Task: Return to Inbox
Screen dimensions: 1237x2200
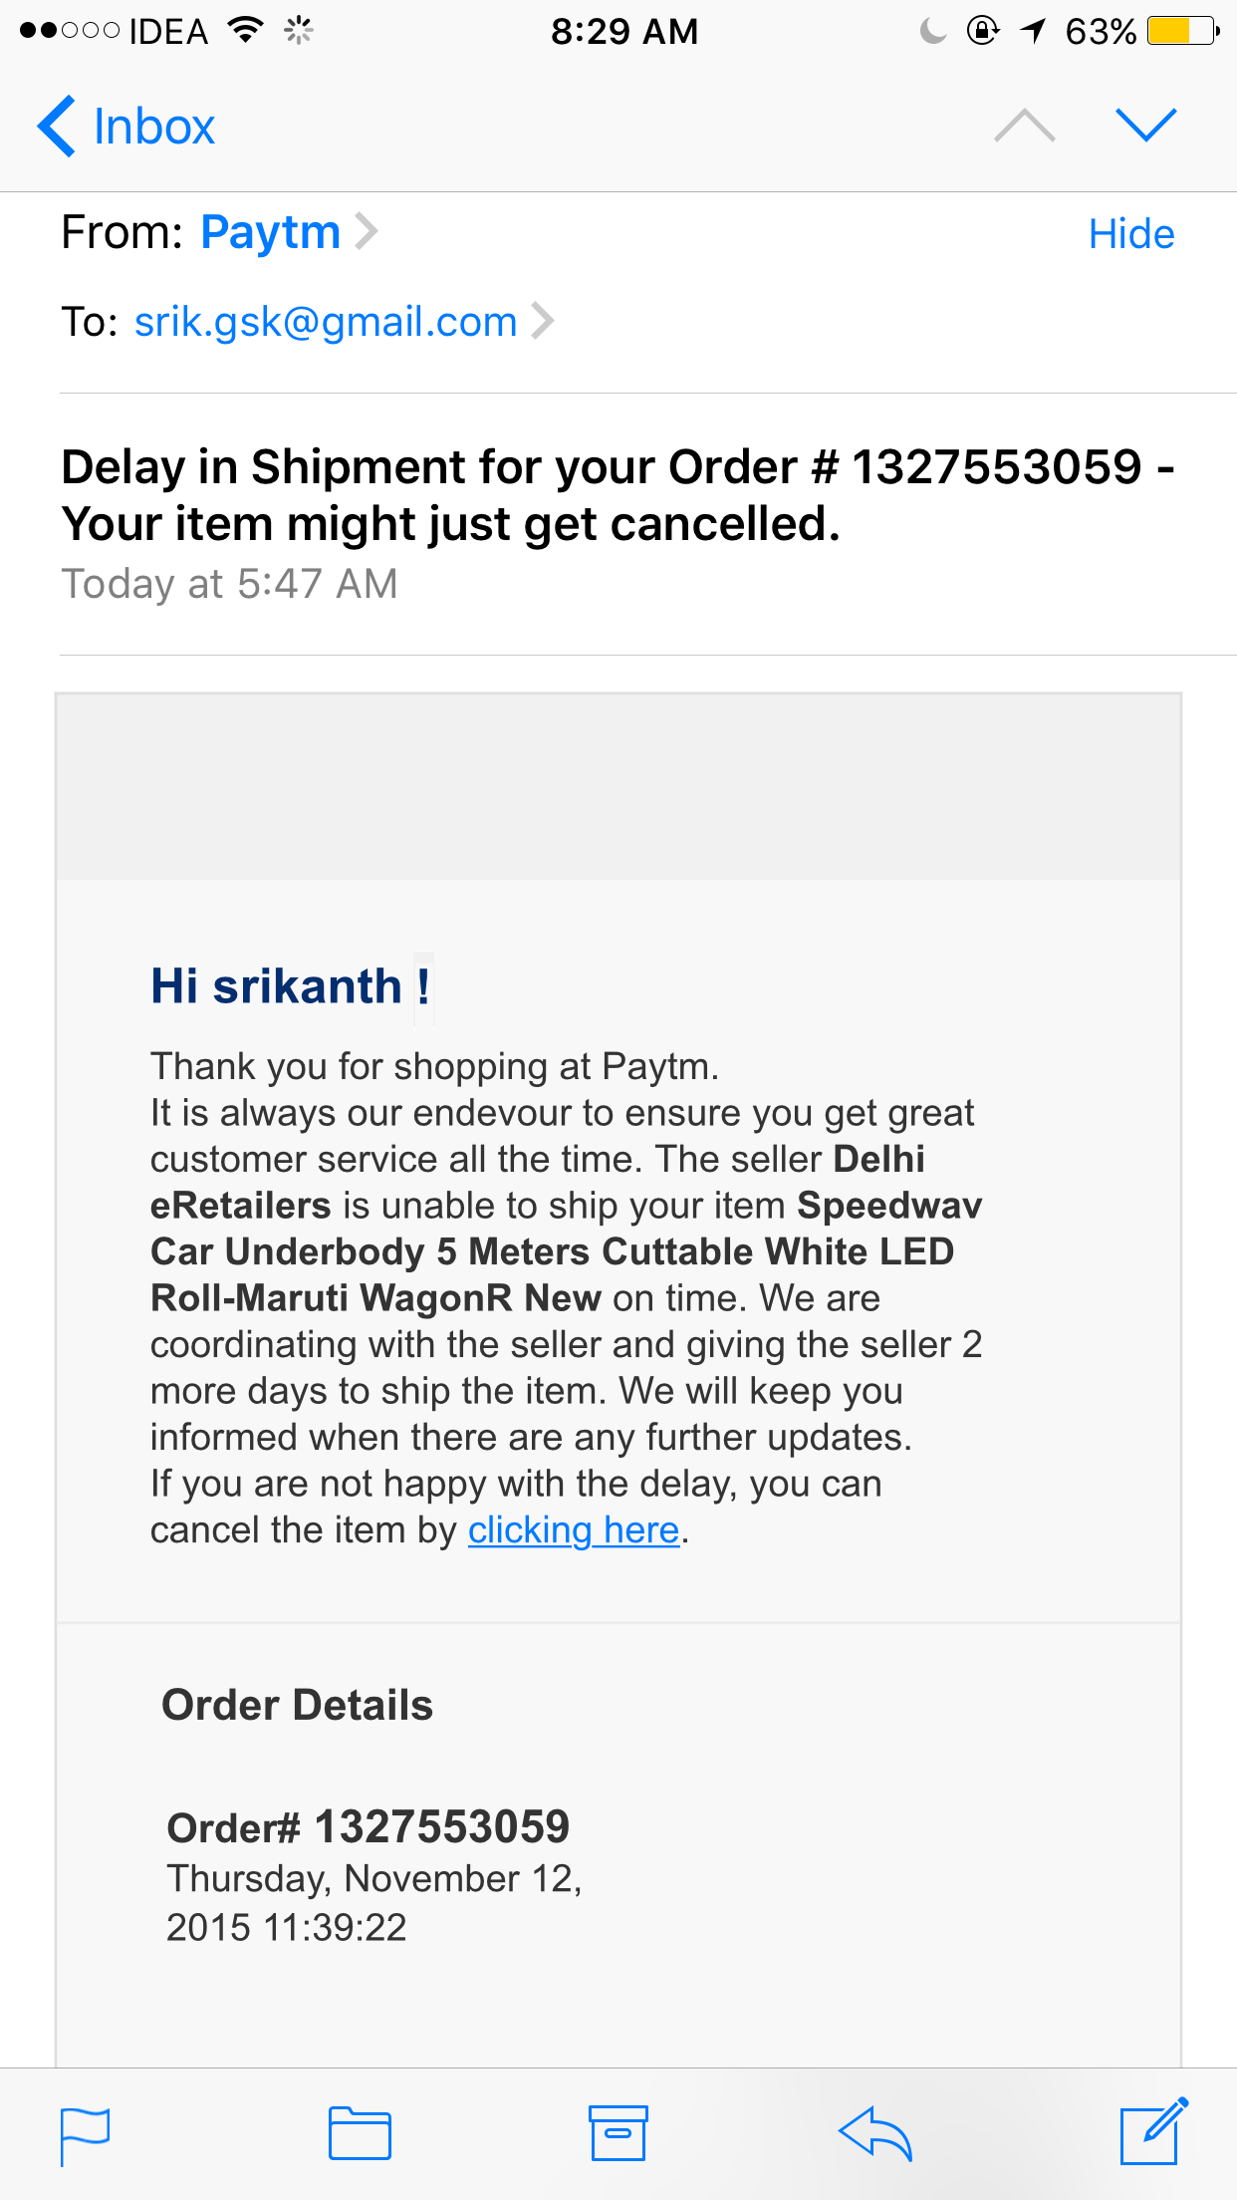Action: 153,127
